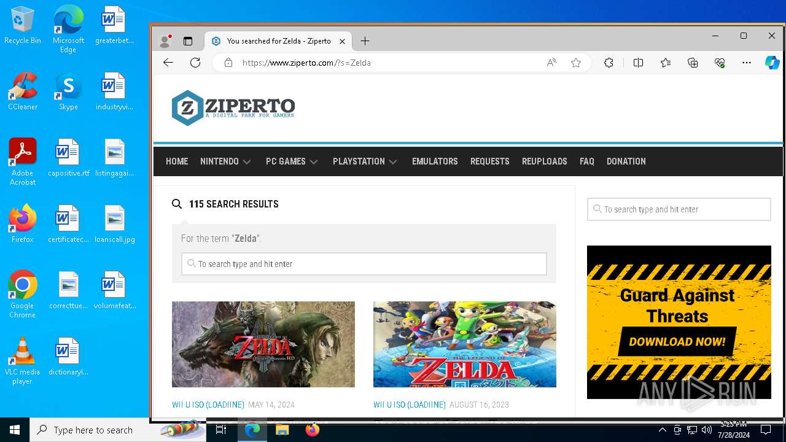Focus the search field under 'For the term Zelda'

tap(364, 264)
